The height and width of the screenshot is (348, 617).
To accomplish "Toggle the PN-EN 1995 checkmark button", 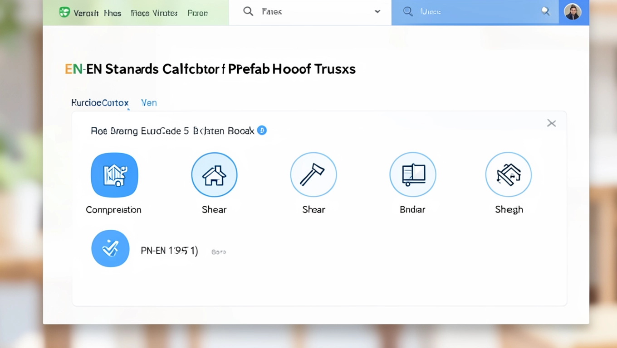I will pyautogui.click(x=110, y=248).
